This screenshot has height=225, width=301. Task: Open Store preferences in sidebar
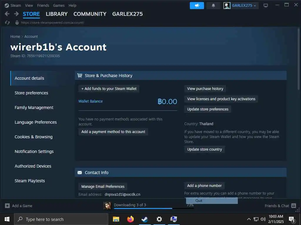[x=31, y=93]
